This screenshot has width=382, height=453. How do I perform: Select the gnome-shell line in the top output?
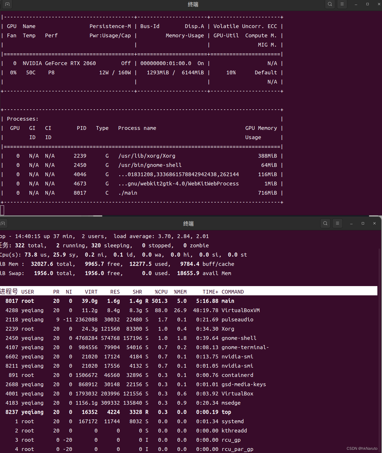click(116, 338)
